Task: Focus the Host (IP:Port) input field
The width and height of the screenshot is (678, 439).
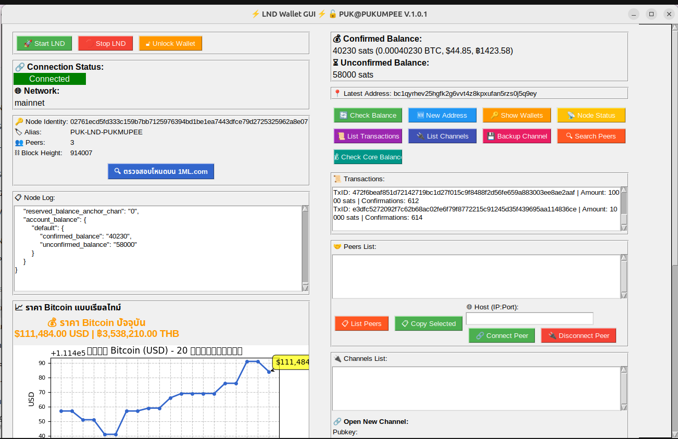Action: coord(530,318)
